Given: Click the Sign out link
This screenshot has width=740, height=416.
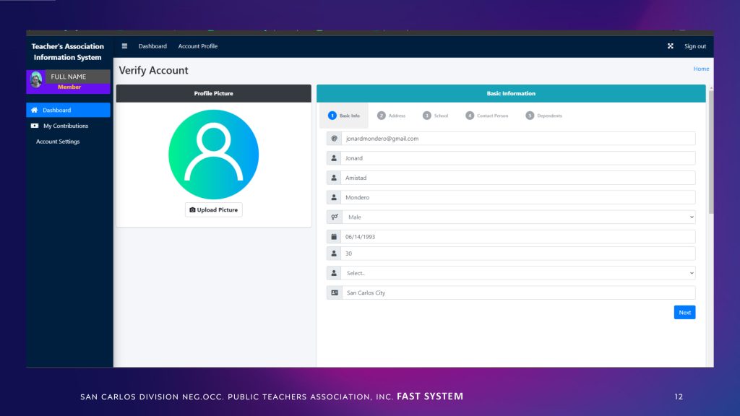Looking at the screenshot, I should 695,46.
